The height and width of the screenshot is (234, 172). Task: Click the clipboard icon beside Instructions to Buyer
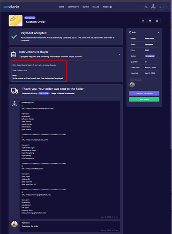[14, 54]
